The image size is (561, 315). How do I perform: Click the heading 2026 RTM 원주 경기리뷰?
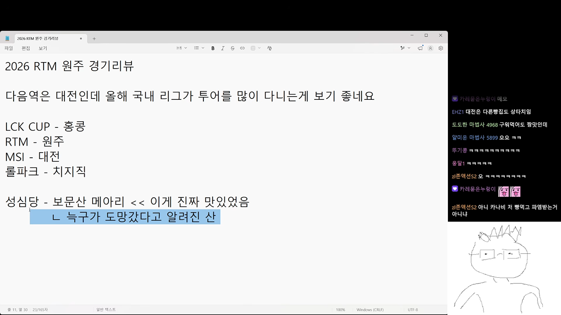70,66
